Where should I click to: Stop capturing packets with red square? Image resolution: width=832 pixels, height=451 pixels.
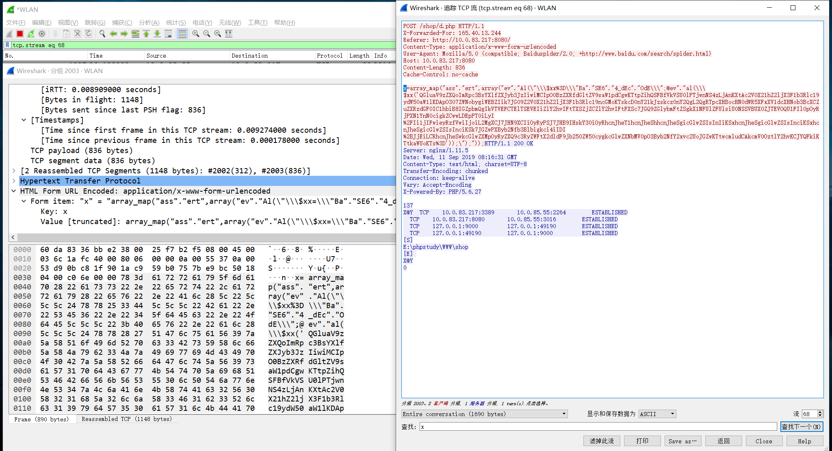click(20, 34)
